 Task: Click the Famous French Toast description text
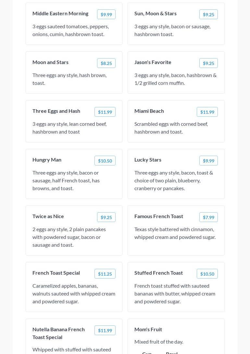[x=175, y=233]
